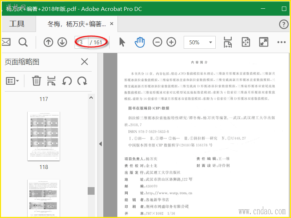Image resolution: width=291 pixels, height=218 pixels.
Task: Go to previous page up arrow
Action: (48, 42)
